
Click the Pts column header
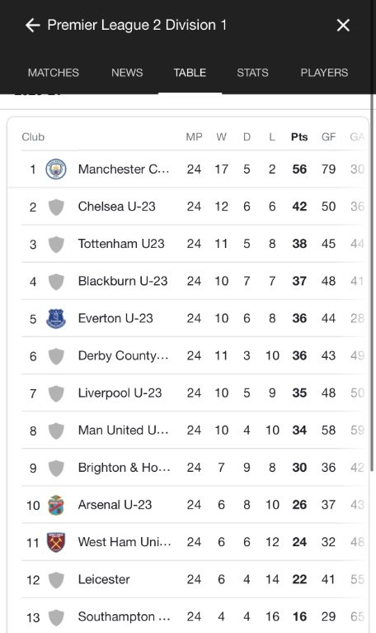pos(299,137)
